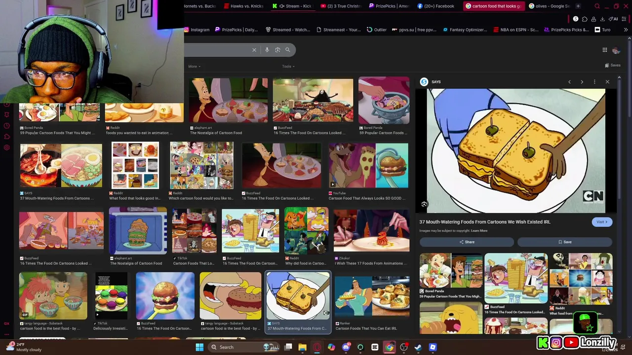Open the Outlier bookmark
The height and width of the screenshot is (355, 632).
[x=377, y=30]
